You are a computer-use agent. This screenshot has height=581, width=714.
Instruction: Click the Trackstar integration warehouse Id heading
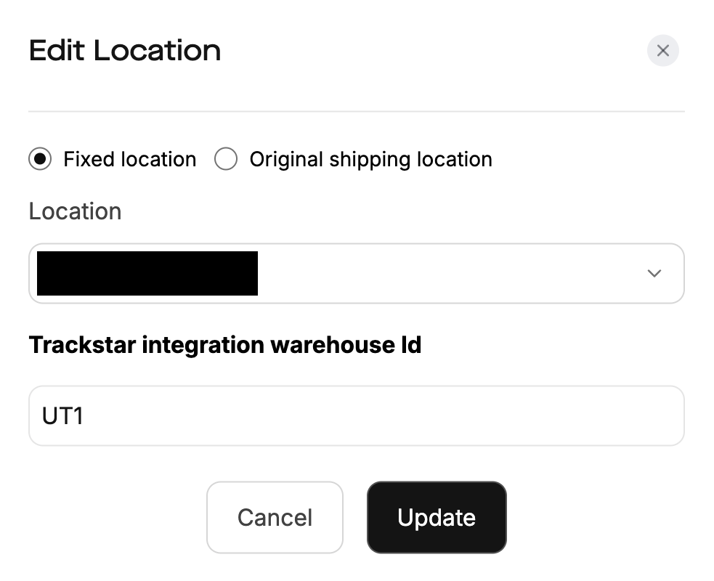click(x=224, y=344)
